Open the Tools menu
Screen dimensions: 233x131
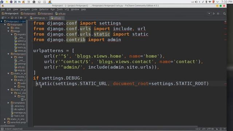coord(60,9)
